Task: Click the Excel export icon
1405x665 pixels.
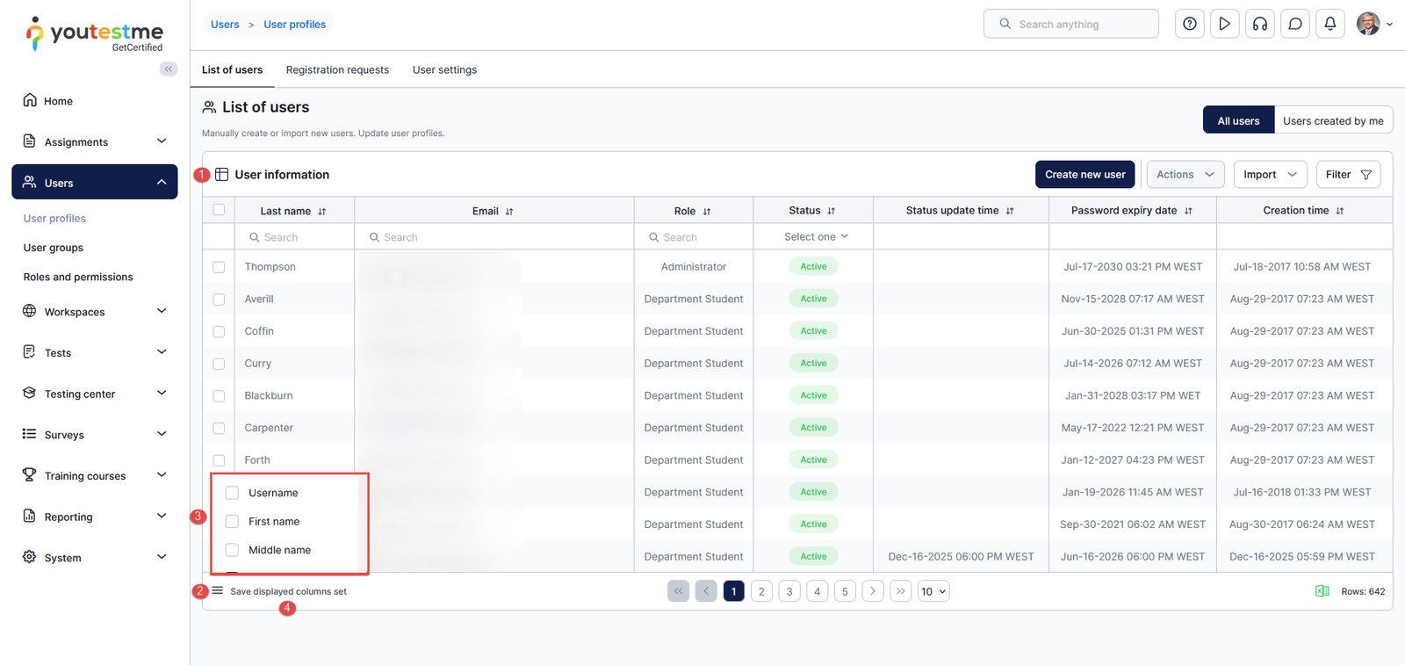Action: [x=1322, y=591]
